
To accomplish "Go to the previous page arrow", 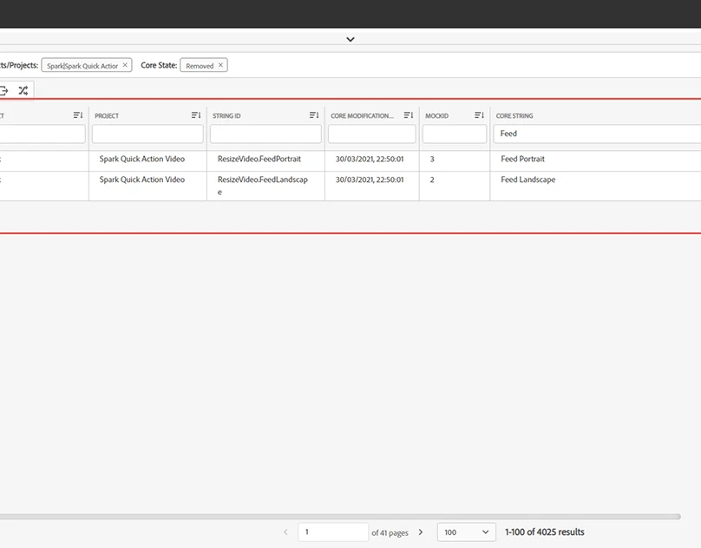I will coord(285,532).
